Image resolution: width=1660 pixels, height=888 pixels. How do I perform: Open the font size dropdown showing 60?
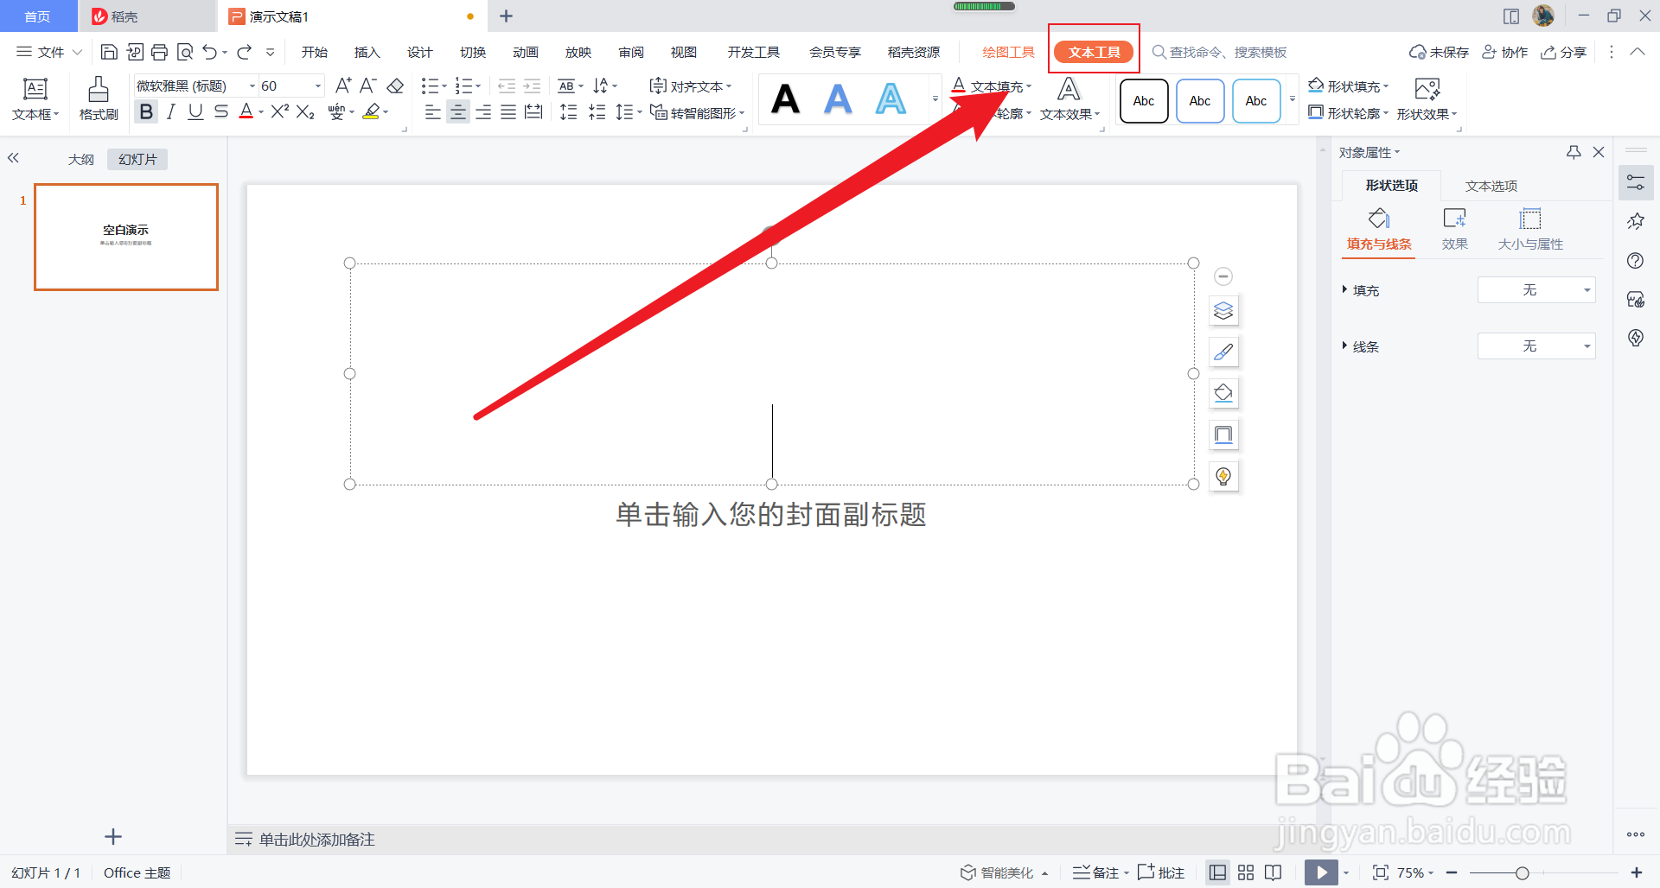(318, 86)
